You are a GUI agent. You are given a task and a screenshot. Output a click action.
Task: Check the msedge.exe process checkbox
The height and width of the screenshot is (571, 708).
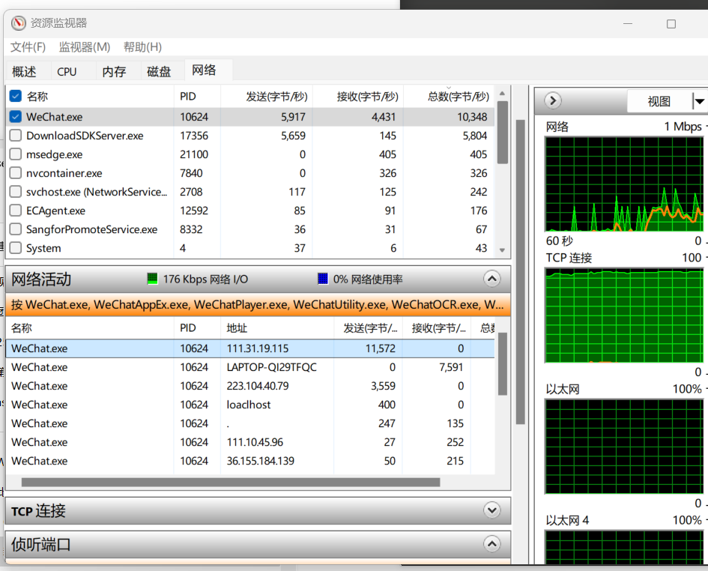pos(15,154)
